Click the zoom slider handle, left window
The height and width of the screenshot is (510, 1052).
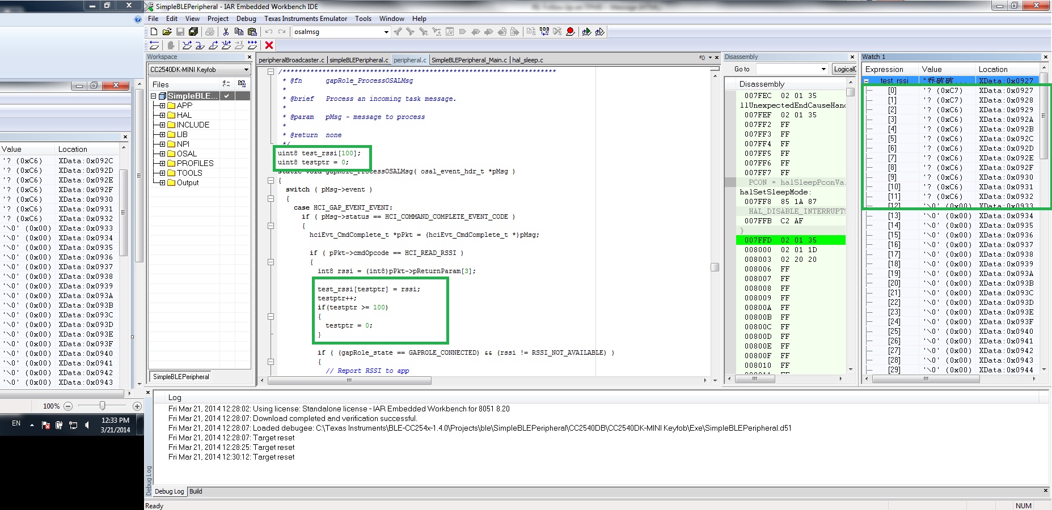(x=102, y=406)
